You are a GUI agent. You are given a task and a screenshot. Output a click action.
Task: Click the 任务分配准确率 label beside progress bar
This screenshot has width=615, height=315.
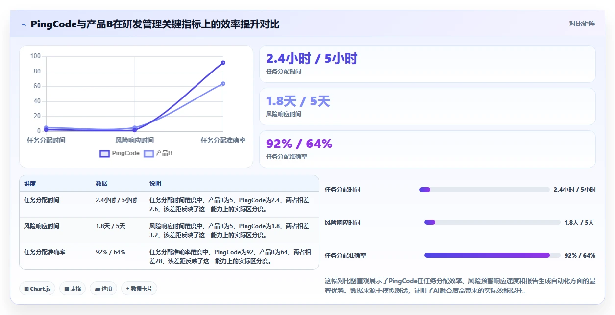345,256
